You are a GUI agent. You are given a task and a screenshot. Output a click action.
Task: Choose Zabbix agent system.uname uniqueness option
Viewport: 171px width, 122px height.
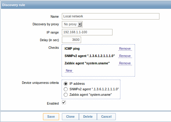66,95
